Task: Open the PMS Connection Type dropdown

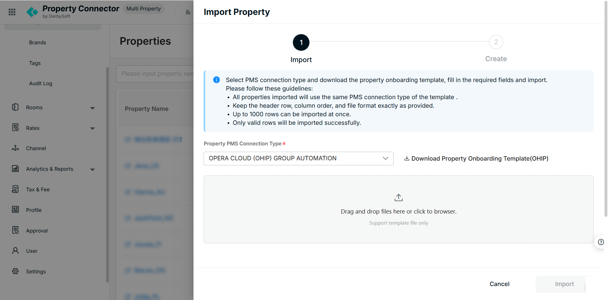Action: pos(298,158)
